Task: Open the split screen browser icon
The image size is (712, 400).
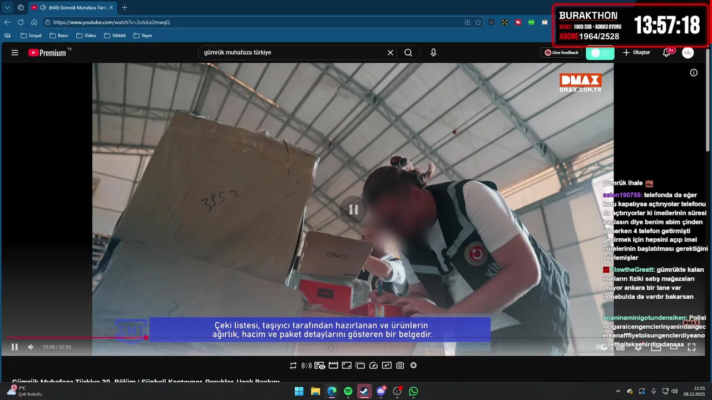Action: click(x=468, y=22)
